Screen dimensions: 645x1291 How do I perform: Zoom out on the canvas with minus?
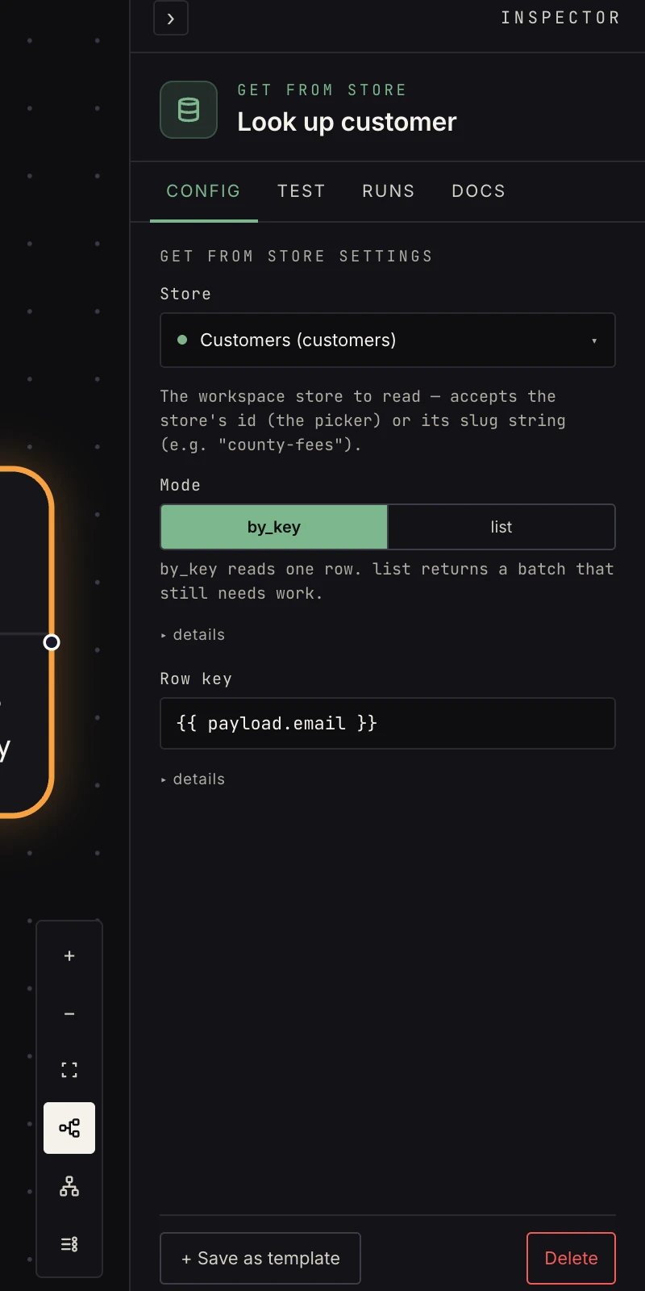pos(69,1013)
